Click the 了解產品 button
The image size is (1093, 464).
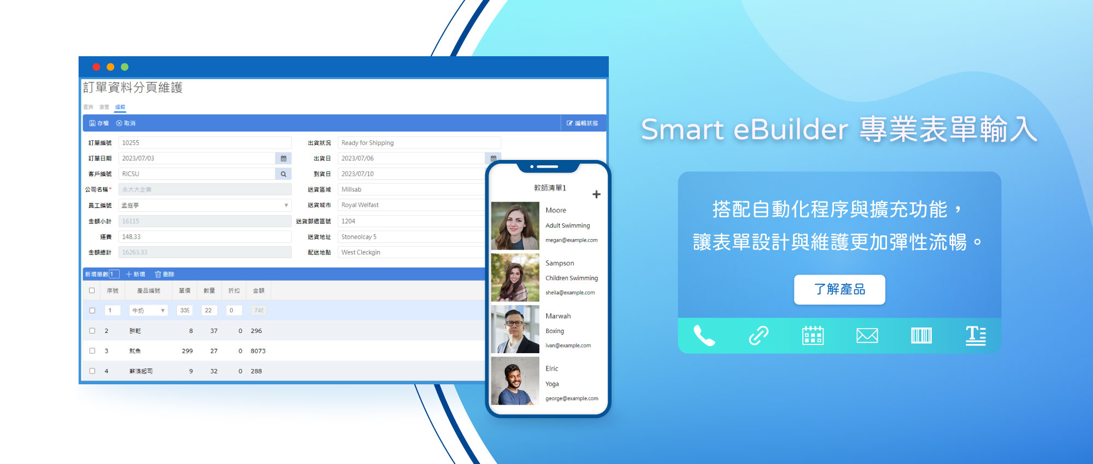839,289
